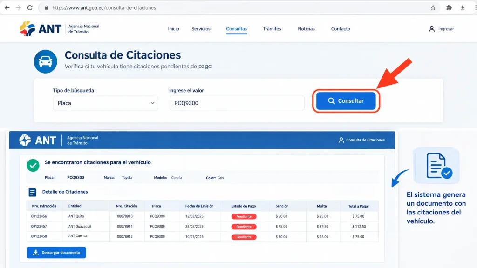Open the Inicio menu item
477x268 pixels.
pyautogui.click(x=173, y=29)
